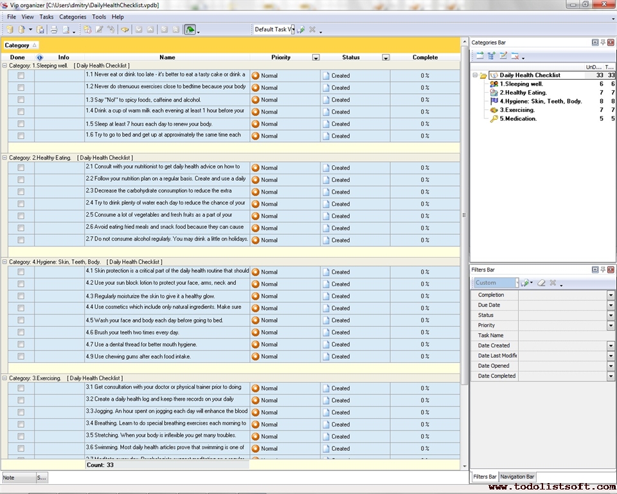This screenshot has height=494, width=617.
Task: Tick the Done checkbox for task 4.6
Action: tap(21, 333)
